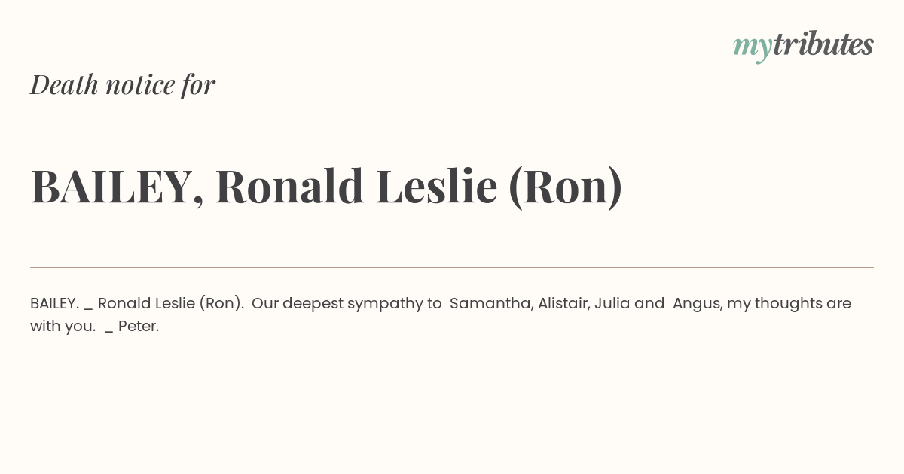Click the name "Alistair" in notice
904x474 pixels.
(x=562, y=303)
